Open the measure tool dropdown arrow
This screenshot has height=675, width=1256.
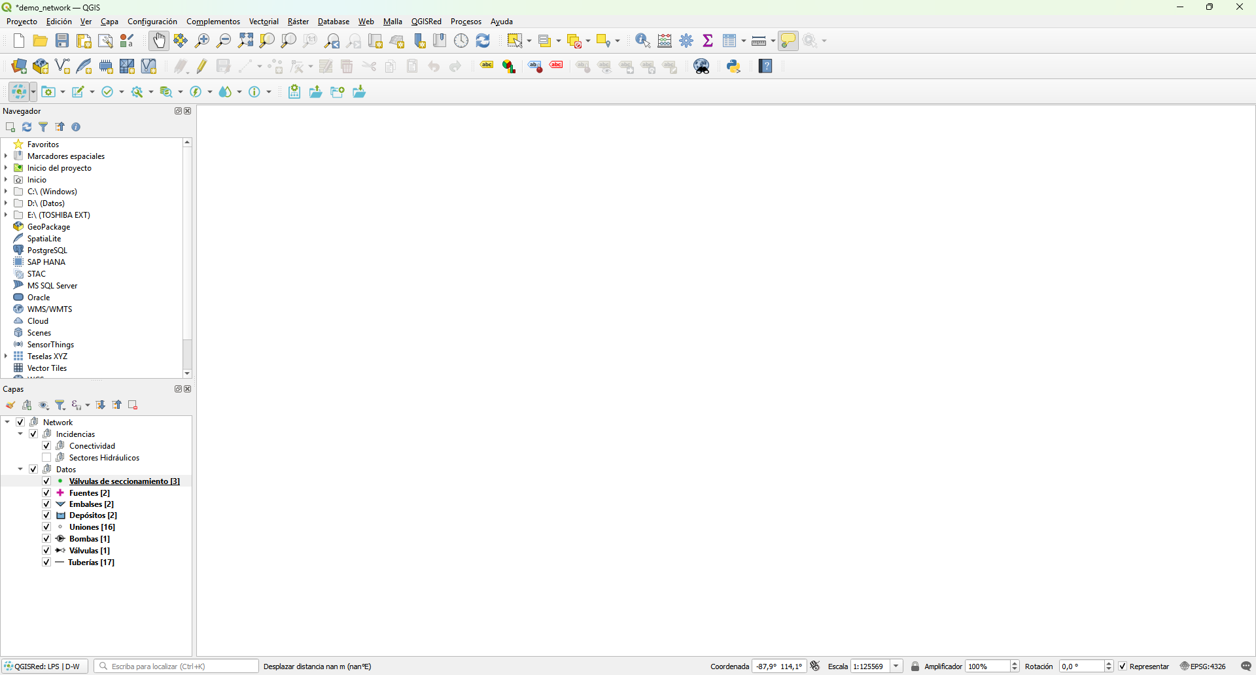pyautogui.click(x=773, y=41)
